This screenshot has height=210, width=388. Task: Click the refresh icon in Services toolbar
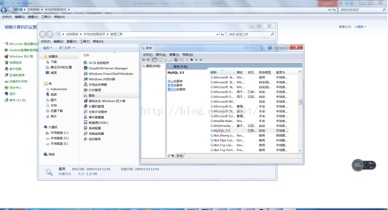click(x=165, y=60)
